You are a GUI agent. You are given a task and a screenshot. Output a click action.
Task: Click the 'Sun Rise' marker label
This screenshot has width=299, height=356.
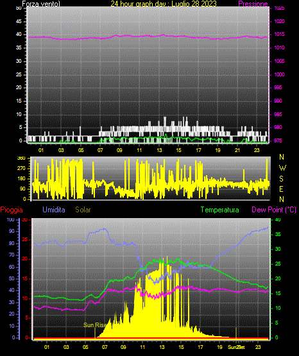[x=95, y=325]
